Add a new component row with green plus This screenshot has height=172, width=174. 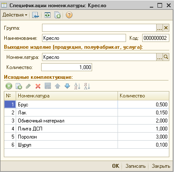pos(9,86)
